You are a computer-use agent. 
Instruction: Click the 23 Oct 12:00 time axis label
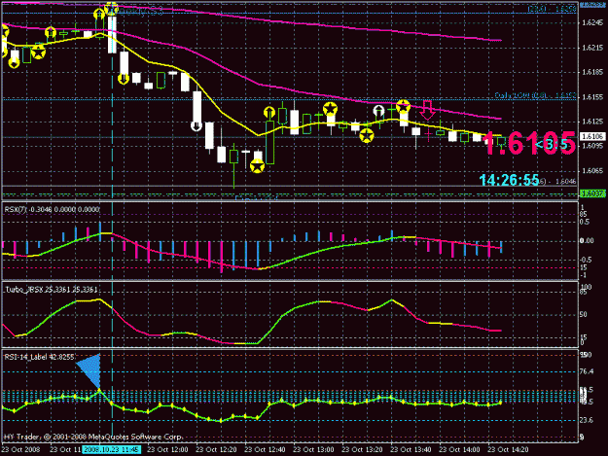167,450
